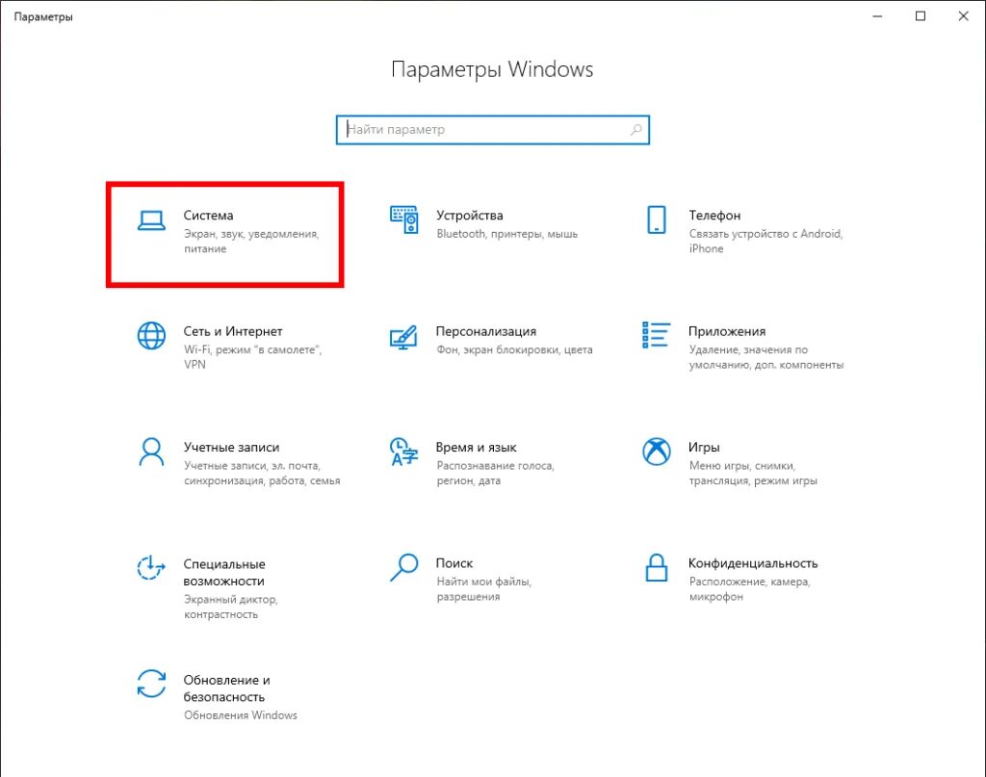This screenshot has height=777, width=986.
Task: Click the Специальные возможности accessibility icon
Action: coord(151,568)
